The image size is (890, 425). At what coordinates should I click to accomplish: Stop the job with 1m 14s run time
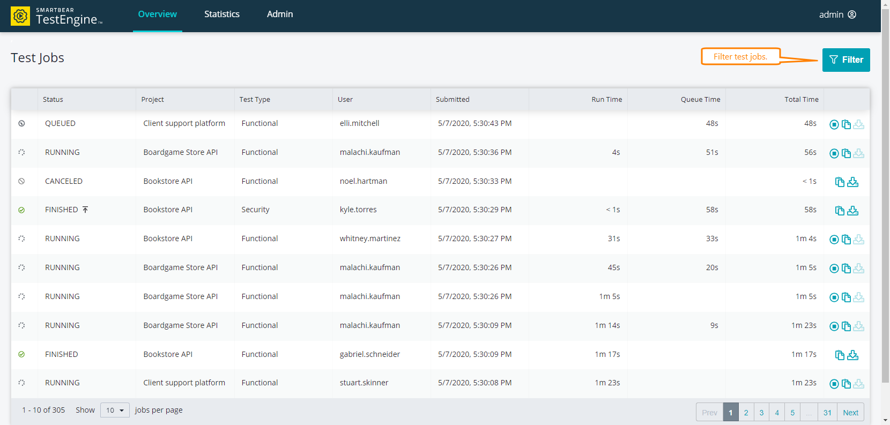[x=834, y=326]
